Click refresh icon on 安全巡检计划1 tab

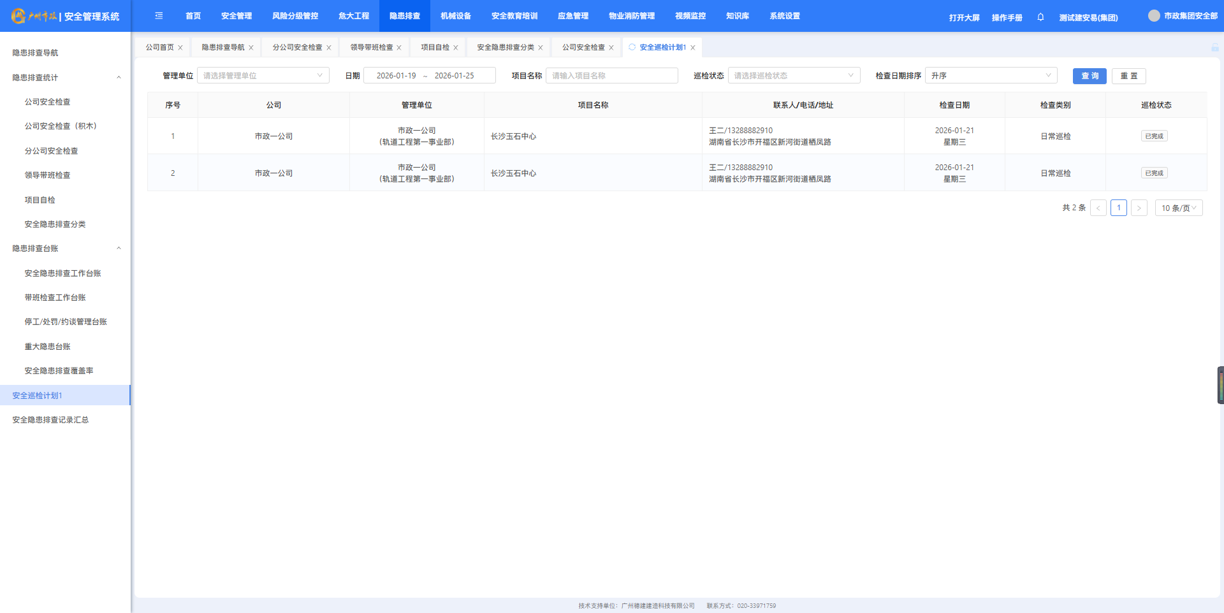tap(632, 47)
